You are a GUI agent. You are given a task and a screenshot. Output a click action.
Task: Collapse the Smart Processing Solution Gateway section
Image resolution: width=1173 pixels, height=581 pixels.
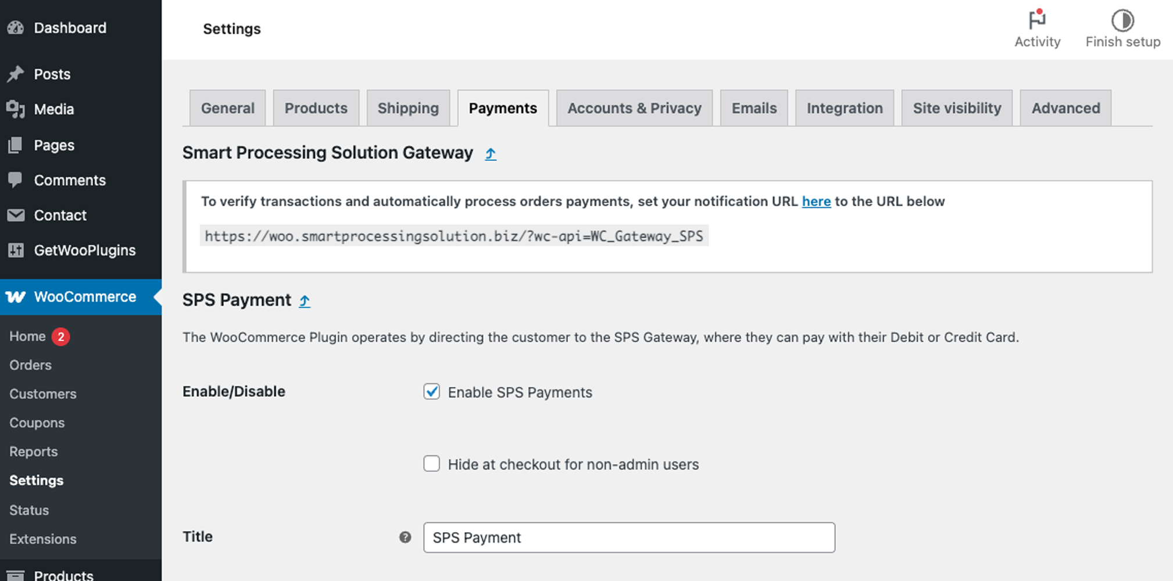tap(490, 153)
